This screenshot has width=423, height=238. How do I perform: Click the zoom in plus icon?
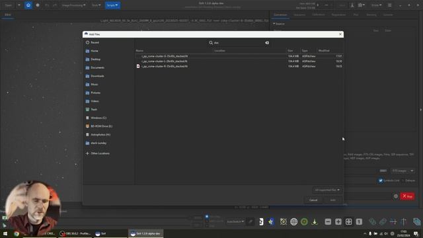click(338, 221)
